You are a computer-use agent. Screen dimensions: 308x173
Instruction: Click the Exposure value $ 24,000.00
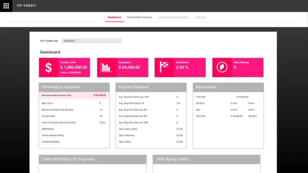pyautogui.click(x=129, y=67)
